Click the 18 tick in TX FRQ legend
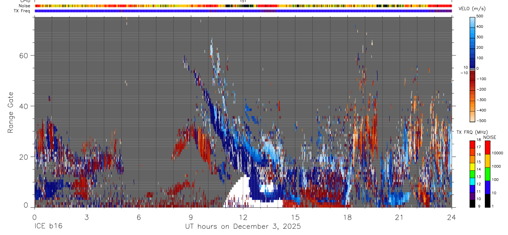Screen dimensions: 508x235 coord(479,140)
